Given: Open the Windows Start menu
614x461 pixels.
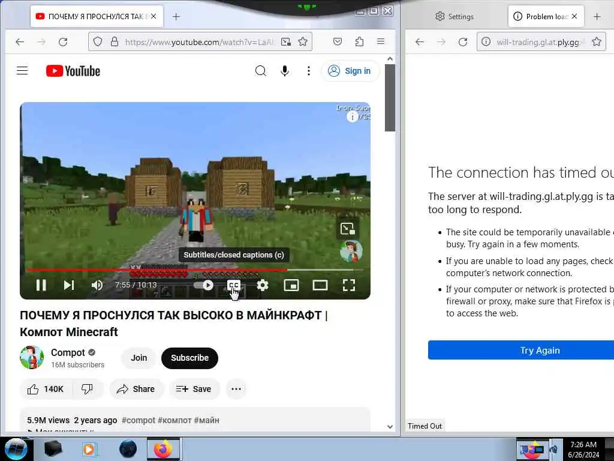Looking at the screenshot, I should pos(16,449).
